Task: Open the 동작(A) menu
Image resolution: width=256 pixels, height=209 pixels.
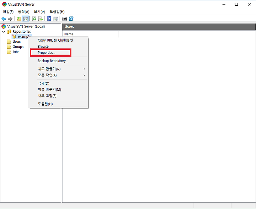Action: (23, 12)
